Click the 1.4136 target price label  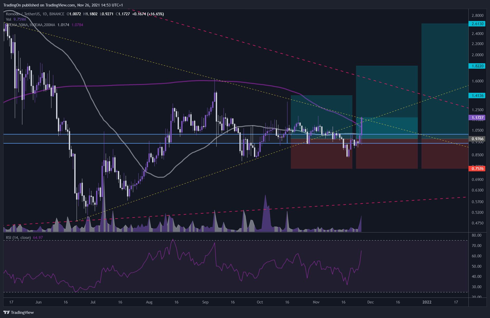pos(477,96)
